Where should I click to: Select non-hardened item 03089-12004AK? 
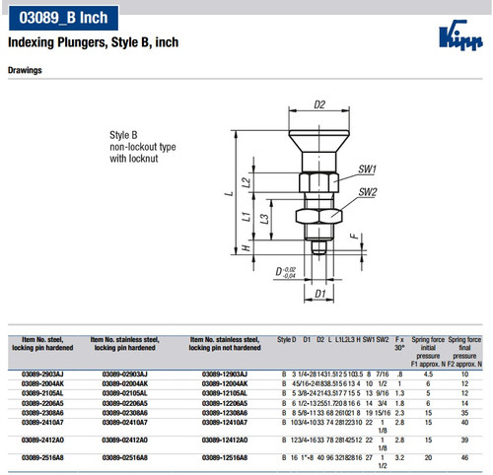225,383
